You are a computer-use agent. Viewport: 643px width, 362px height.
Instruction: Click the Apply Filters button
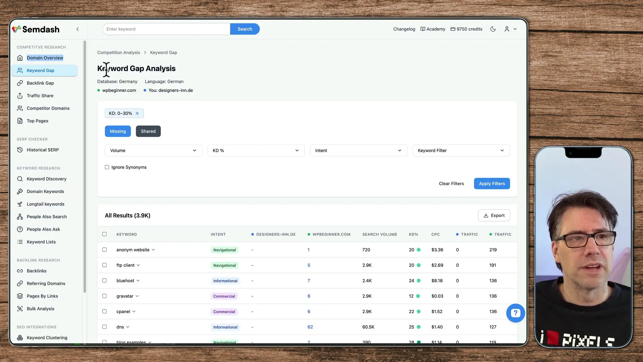(x=492, y=183)
